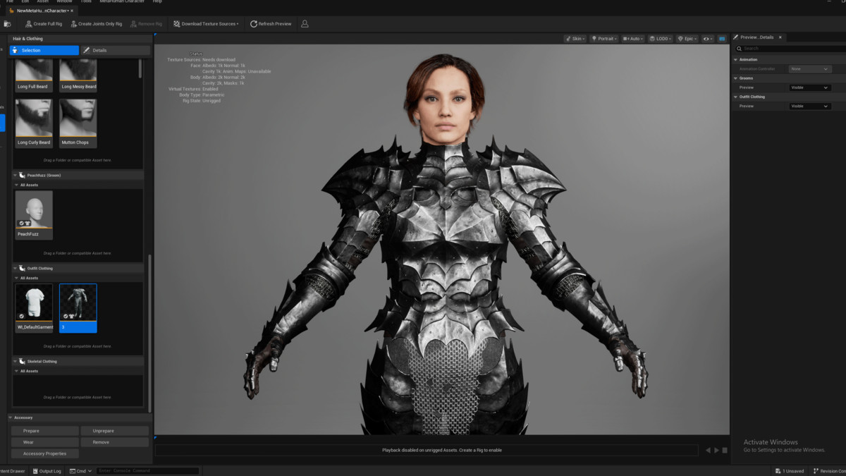Open the Epic quality dropdown

point(687,39)
